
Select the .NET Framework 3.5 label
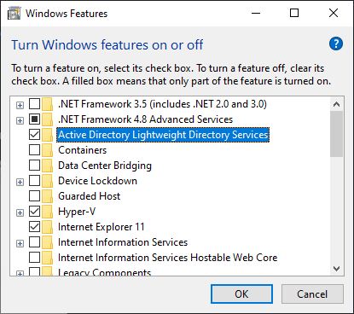click(162, 104)
